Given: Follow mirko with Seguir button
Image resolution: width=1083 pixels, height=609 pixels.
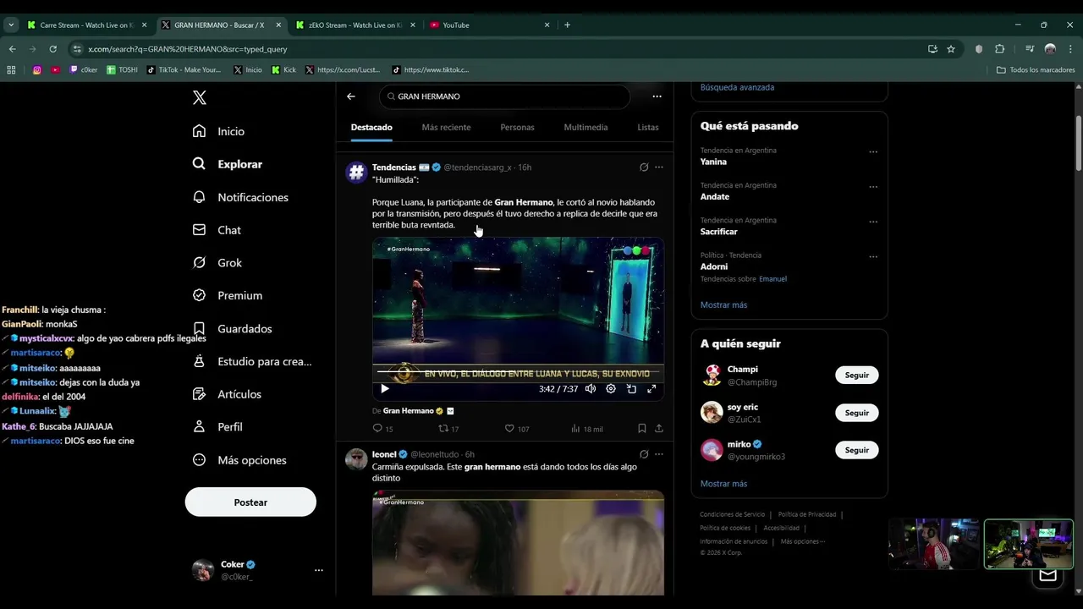Looking at the screenshot, I should pyautogui.click(x=857, y=450).
